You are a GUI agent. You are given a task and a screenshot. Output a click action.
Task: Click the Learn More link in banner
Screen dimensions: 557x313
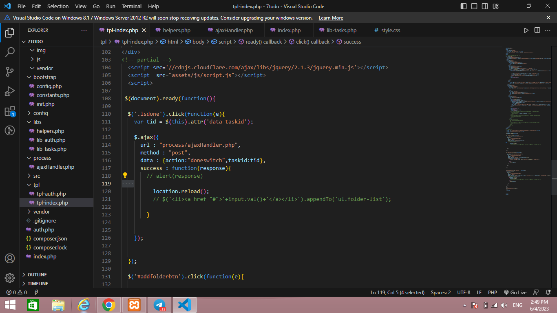[331, 18]
